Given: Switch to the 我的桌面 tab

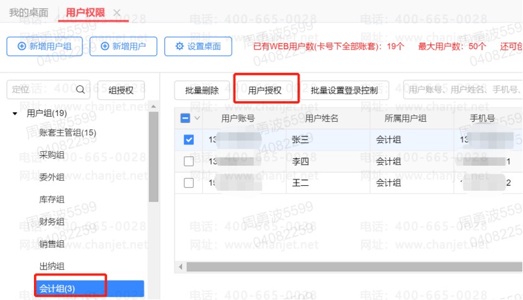Looking at the screenshot, I should (x=29, y=13).
